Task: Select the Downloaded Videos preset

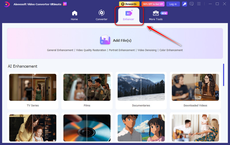Action: coord(195,87)
